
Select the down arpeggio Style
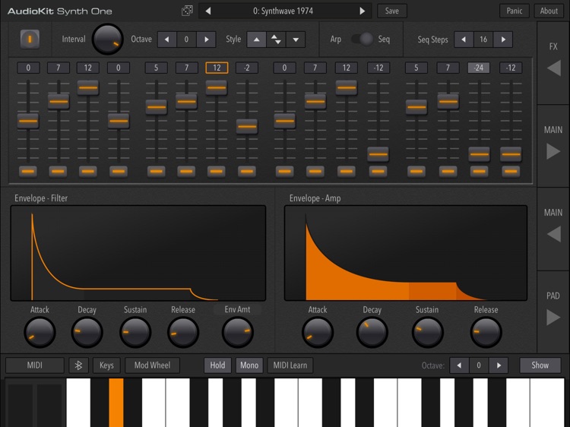pyautogui.click(x=296, y=40)
